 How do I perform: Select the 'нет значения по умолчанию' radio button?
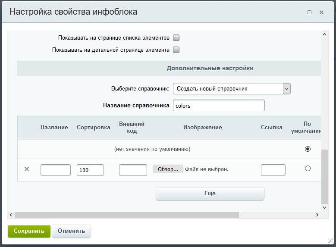point(308,149)
